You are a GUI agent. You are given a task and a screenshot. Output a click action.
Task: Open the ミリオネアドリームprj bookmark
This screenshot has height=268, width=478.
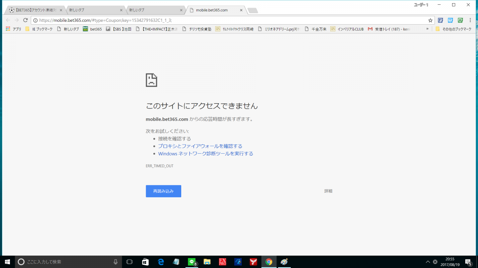click(279, 29)
